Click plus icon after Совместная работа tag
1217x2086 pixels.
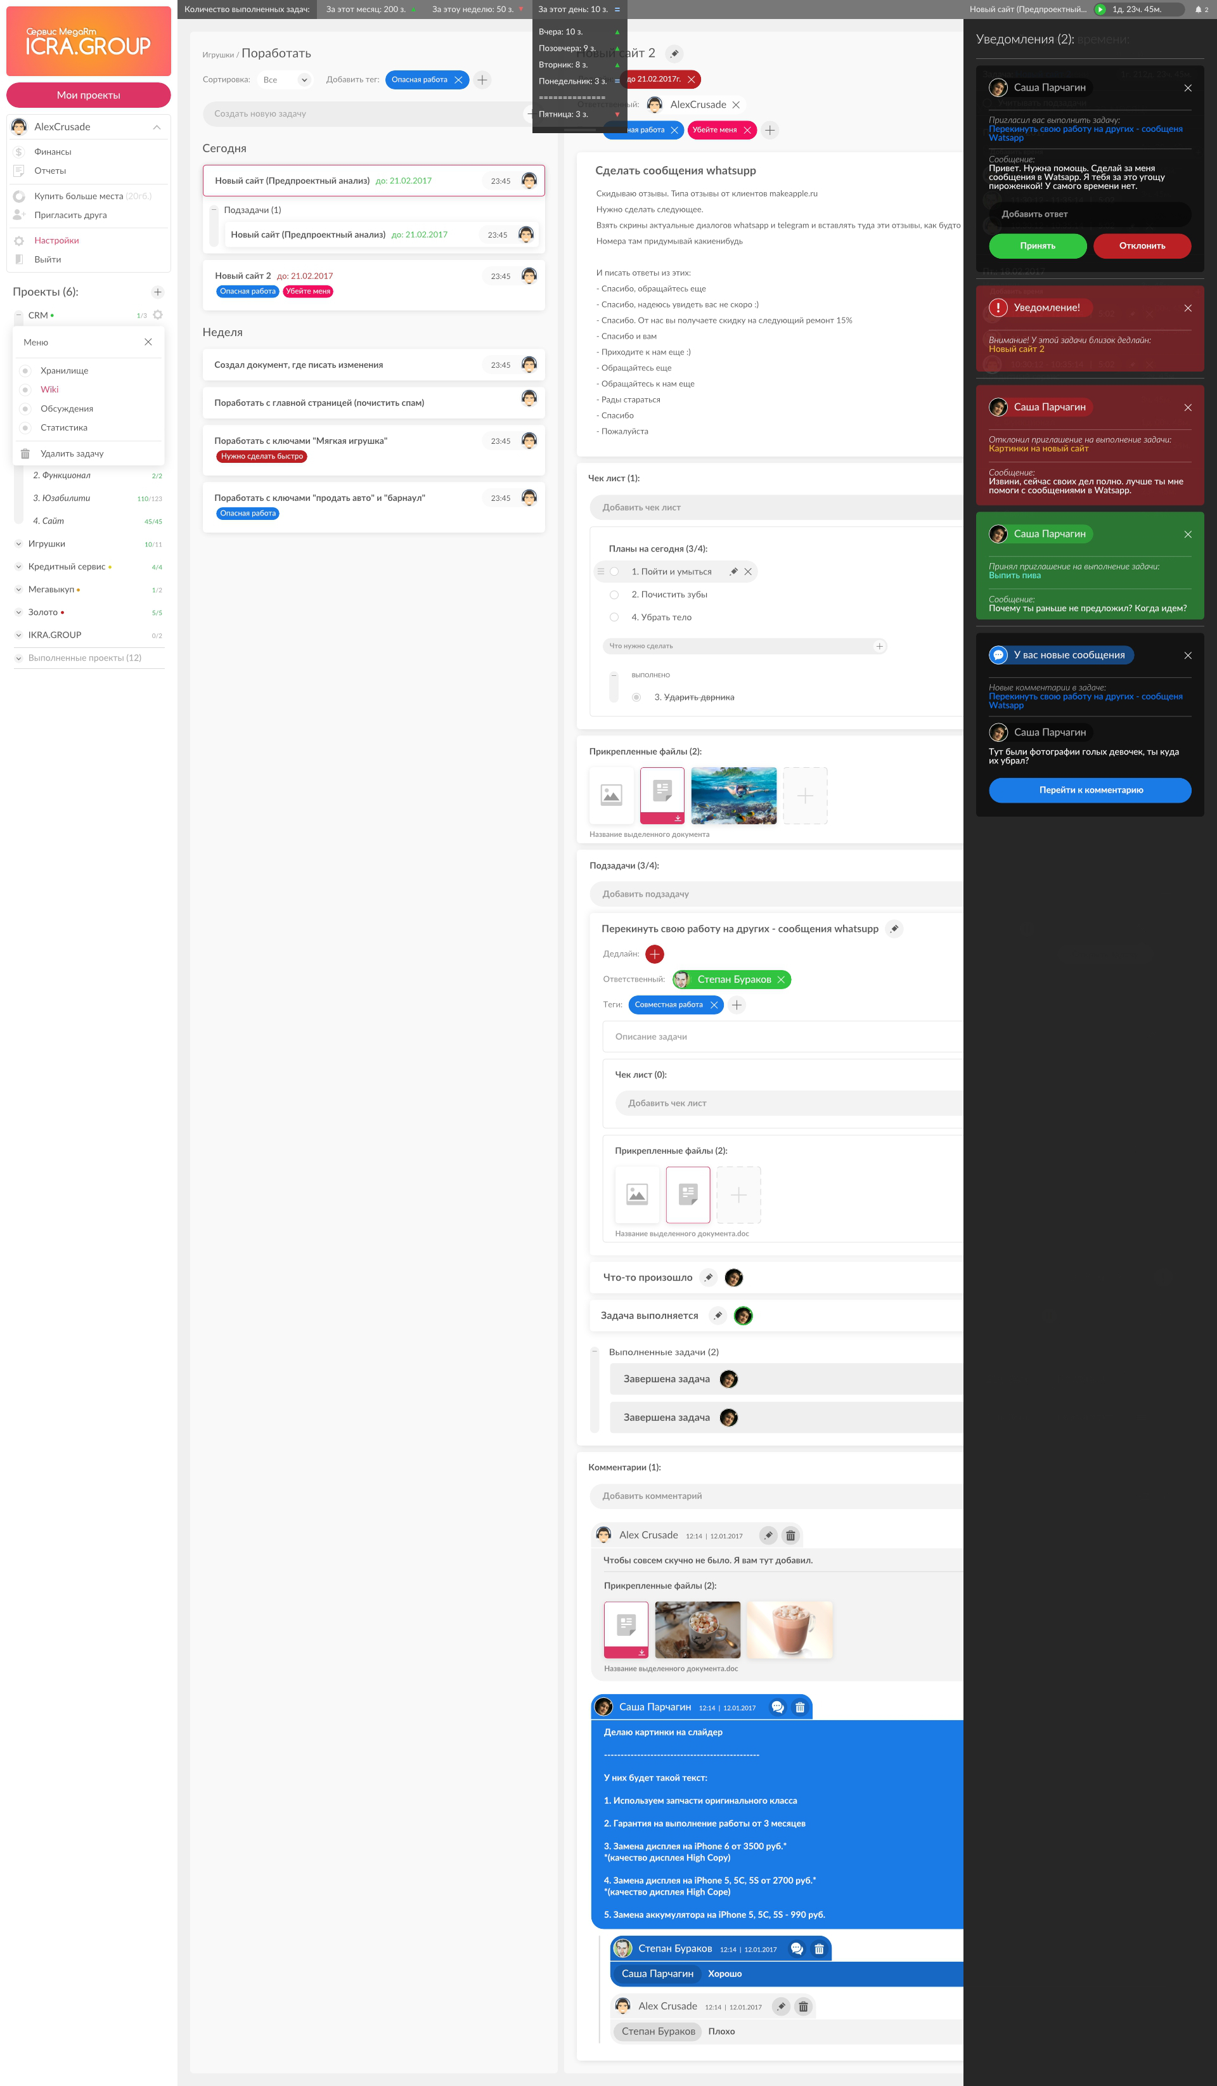[x=737, y=1004]
